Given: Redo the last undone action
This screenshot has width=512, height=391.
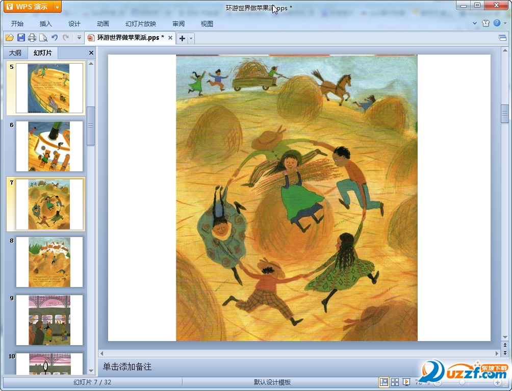Looking at the screenshot, I should pos(66,38).
